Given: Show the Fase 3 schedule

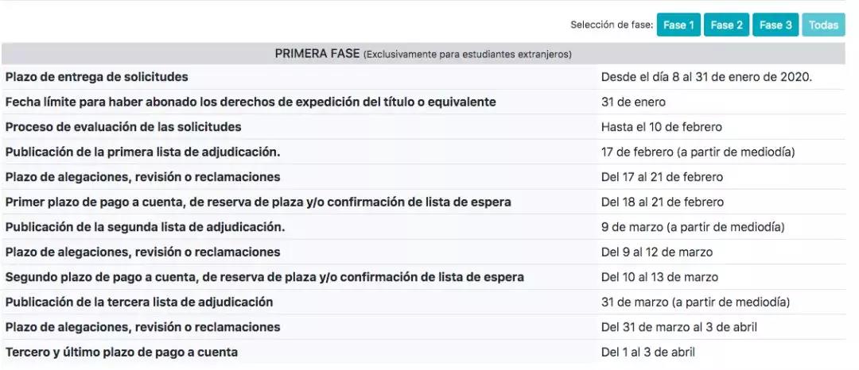Looking at the screenshot, I should 775,25.
